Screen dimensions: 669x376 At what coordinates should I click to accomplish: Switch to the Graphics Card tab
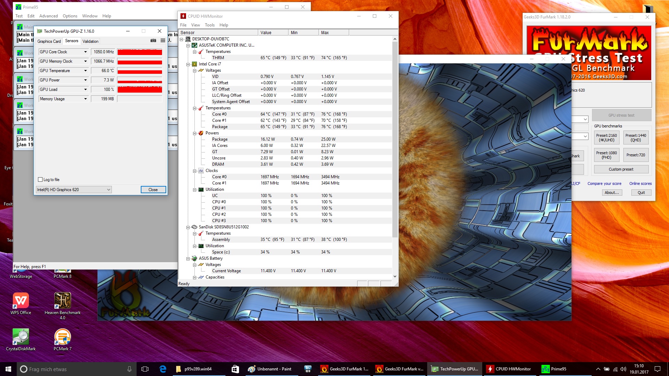click(x=49, y=41)
